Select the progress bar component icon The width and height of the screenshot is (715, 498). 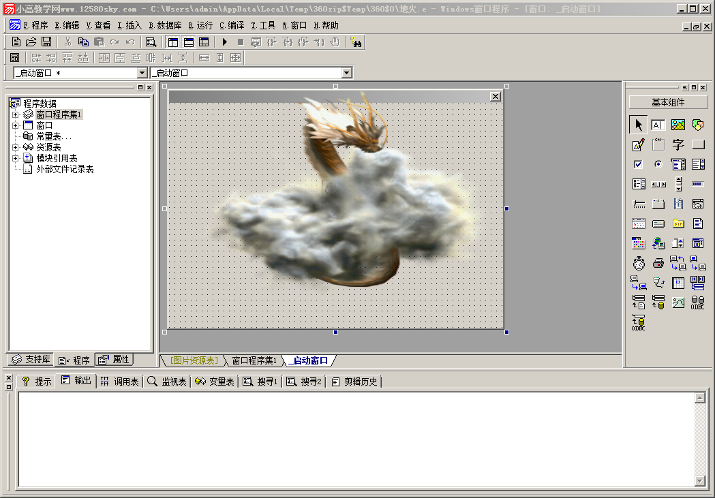pyautogui.click(x=698, y=184)
